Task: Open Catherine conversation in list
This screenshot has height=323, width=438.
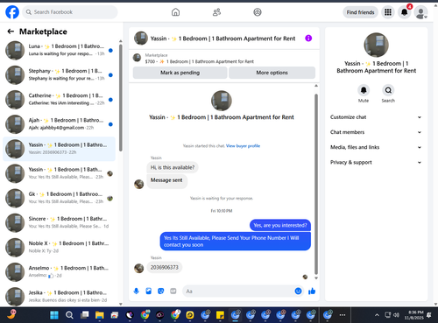Action: click(x=59, y=100)
